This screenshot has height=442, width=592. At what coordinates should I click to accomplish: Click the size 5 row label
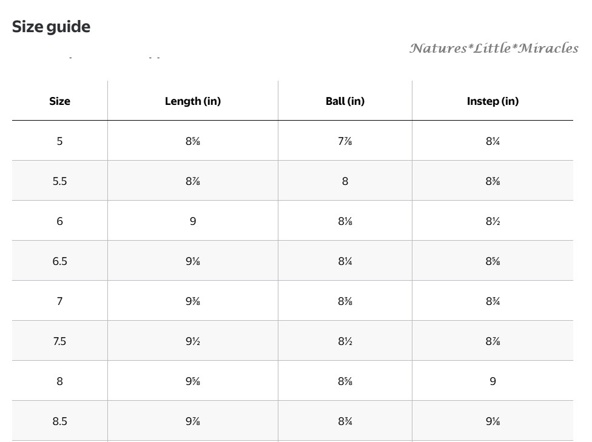(59, 141)
